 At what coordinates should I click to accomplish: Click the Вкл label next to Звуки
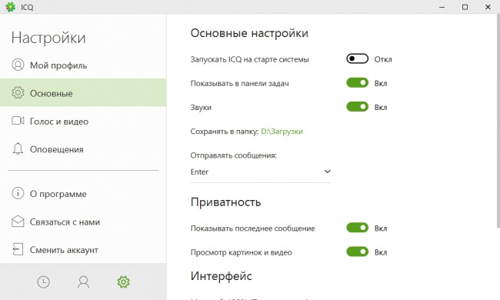pyautogui.click(x=381, y=108)
